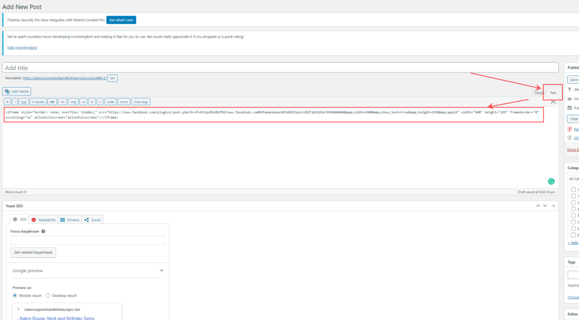579x320 pixels.
Task: Move Yoast SEO panel up
Action: pyautogui.click(x=538, y=206)
